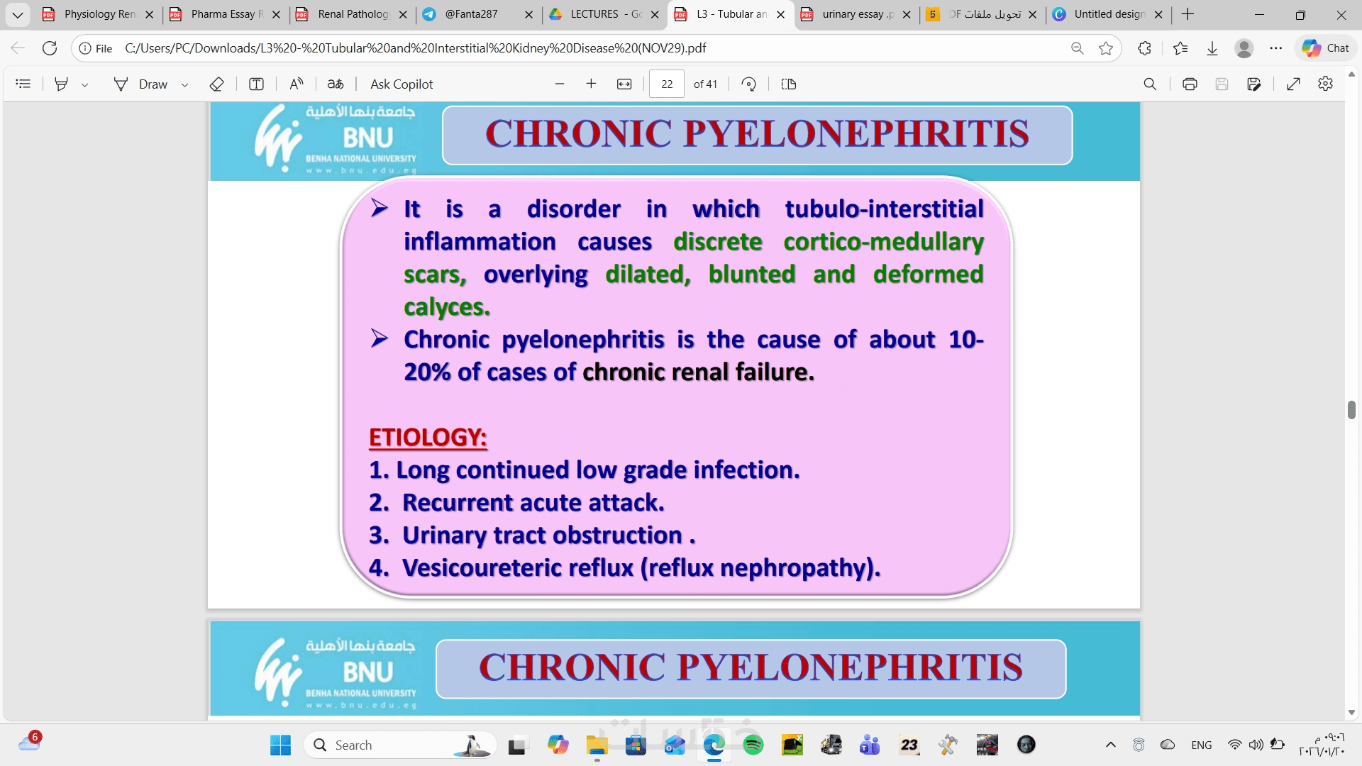Open PDF search magnifier

point(1150,84)
